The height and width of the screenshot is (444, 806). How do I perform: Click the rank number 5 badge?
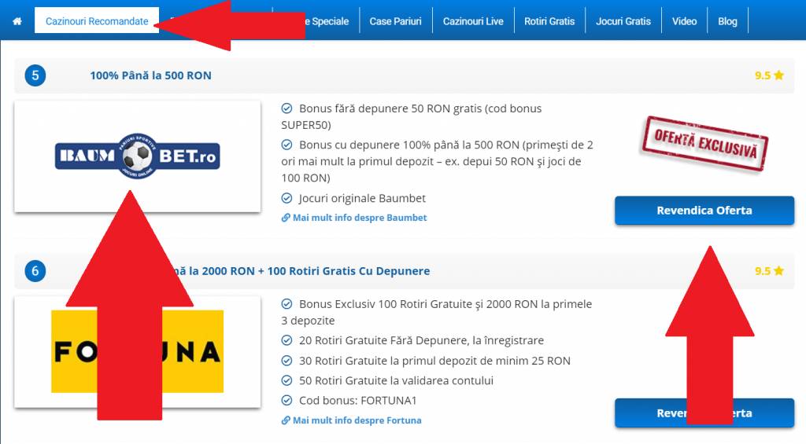coord(35,75)
